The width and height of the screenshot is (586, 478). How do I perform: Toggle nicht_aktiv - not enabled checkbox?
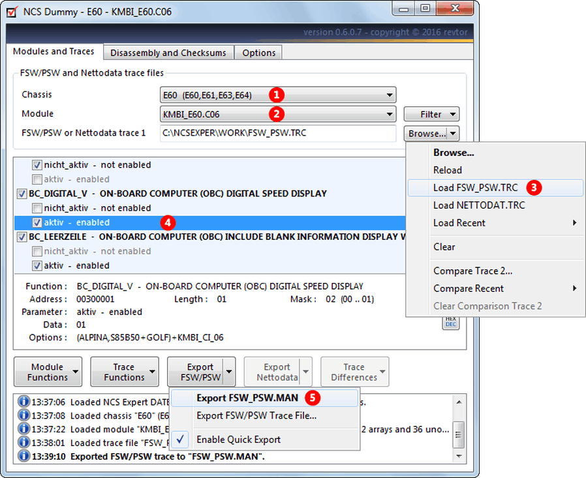click(37, 164)
